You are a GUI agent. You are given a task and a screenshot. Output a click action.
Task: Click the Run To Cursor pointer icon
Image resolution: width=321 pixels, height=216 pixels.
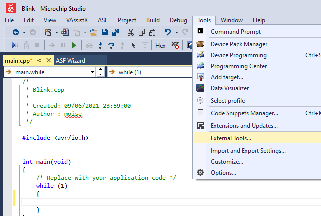133,45
